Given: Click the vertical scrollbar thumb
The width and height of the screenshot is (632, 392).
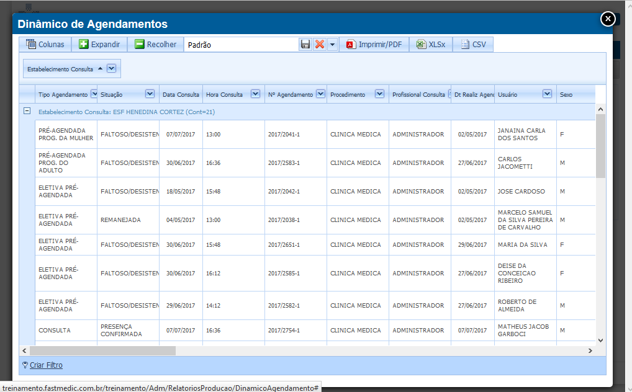Looking at the screenshot, I should click(x=600, y=146).
